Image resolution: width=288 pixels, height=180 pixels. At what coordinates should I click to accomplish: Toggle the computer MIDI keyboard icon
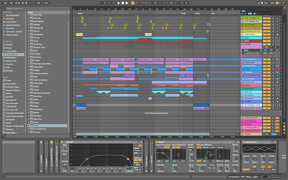coord(262,3)
